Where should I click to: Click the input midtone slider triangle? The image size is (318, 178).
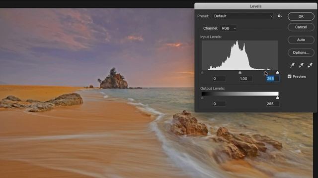pyautogui.click(x=240, y=72)
